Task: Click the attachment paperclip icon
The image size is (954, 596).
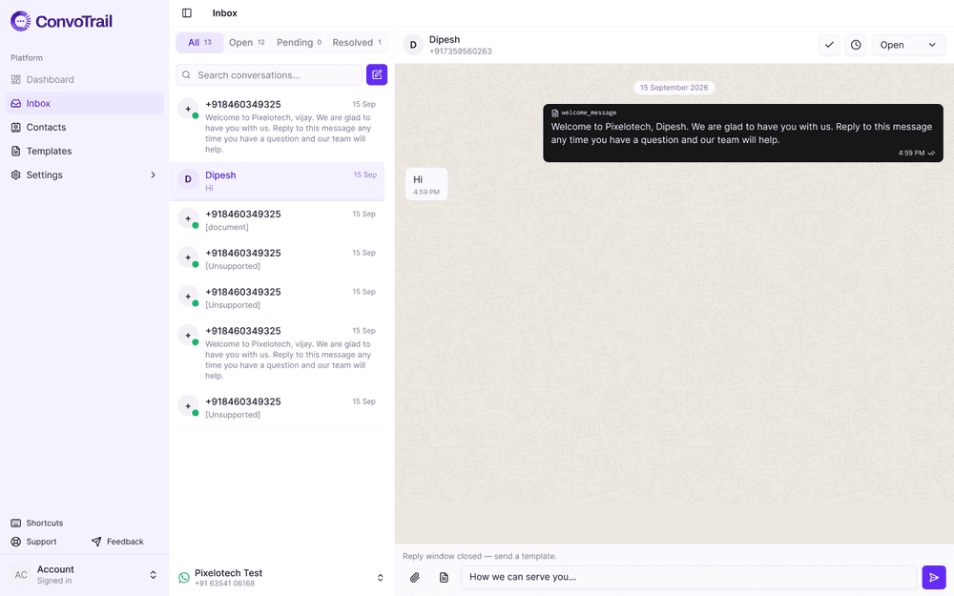Action: point(414,578)
